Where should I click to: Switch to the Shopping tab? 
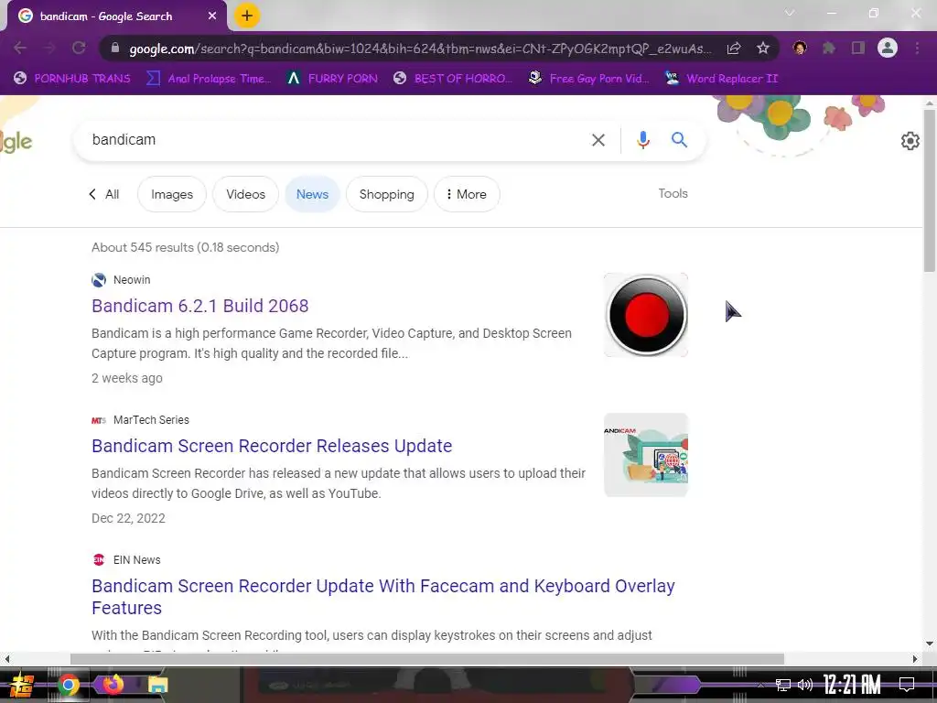(387, 194)
